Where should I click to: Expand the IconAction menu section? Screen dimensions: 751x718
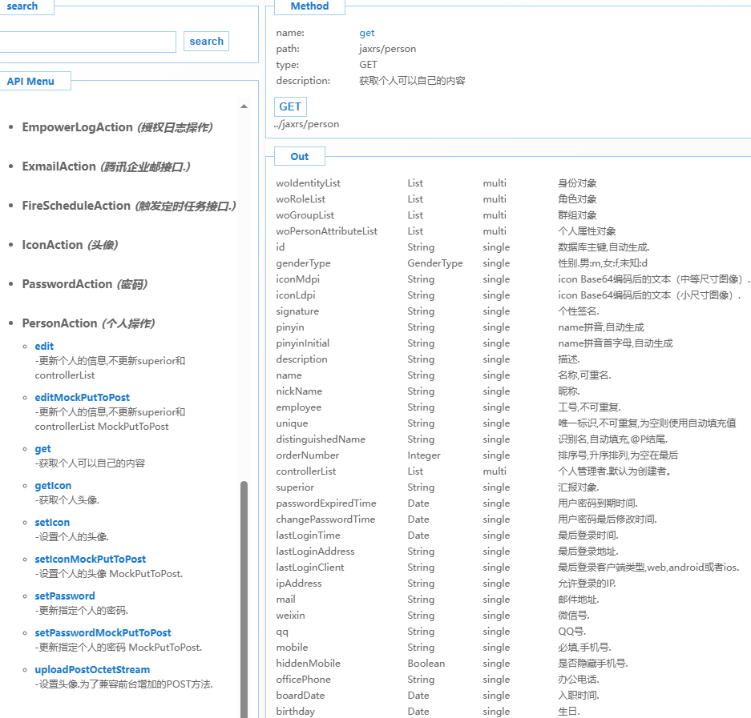click(x=51, y=245)
